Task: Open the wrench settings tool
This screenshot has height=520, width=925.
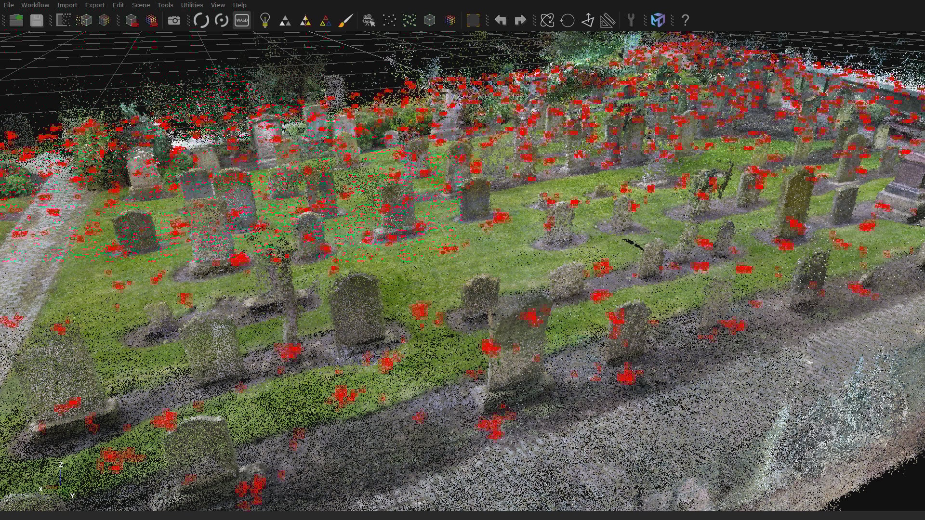Action: (632, 20)
